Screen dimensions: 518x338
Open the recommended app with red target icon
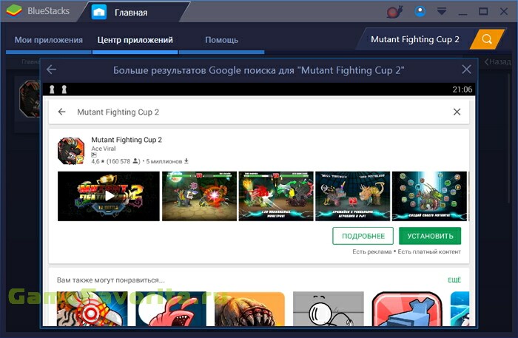(92, 309)
